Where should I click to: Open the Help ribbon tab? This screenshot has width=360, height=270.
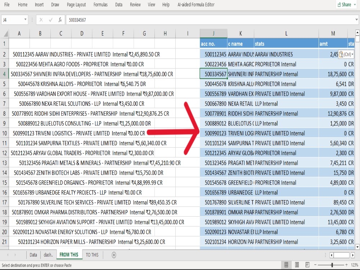tap(166, 5)
